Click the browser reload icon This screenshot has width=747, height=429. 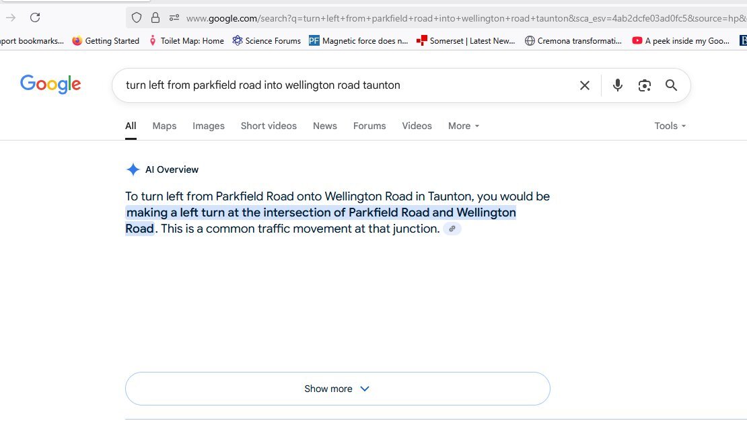[x=35, y=17]
